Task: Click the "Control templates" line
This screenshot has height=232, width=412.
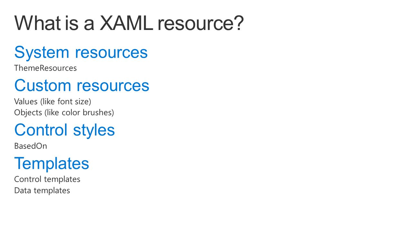Action: [x=47, y=179]
